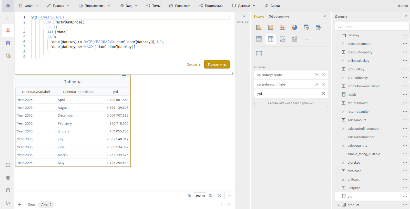Select the pivot table widget
Viewport: 410px width, 209px height.
click(x=259, y=39)
